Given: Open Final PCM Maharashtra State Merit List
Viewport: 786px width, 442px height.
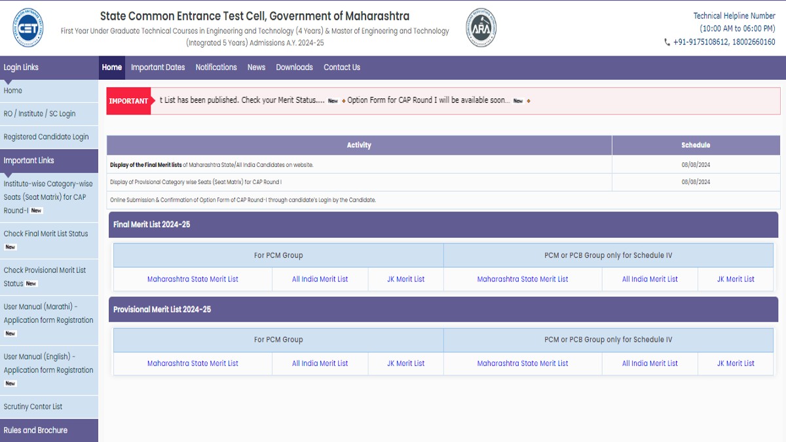Looking at the screenshot, I should pos(193,279).
